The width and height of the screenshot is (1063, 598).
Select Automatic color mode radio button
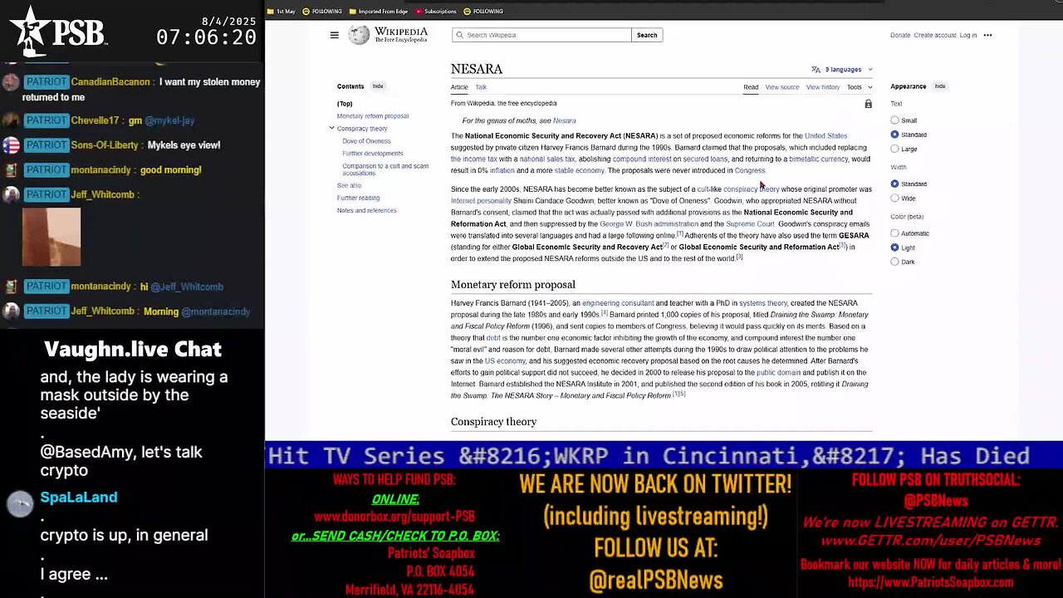click(894, 233)
